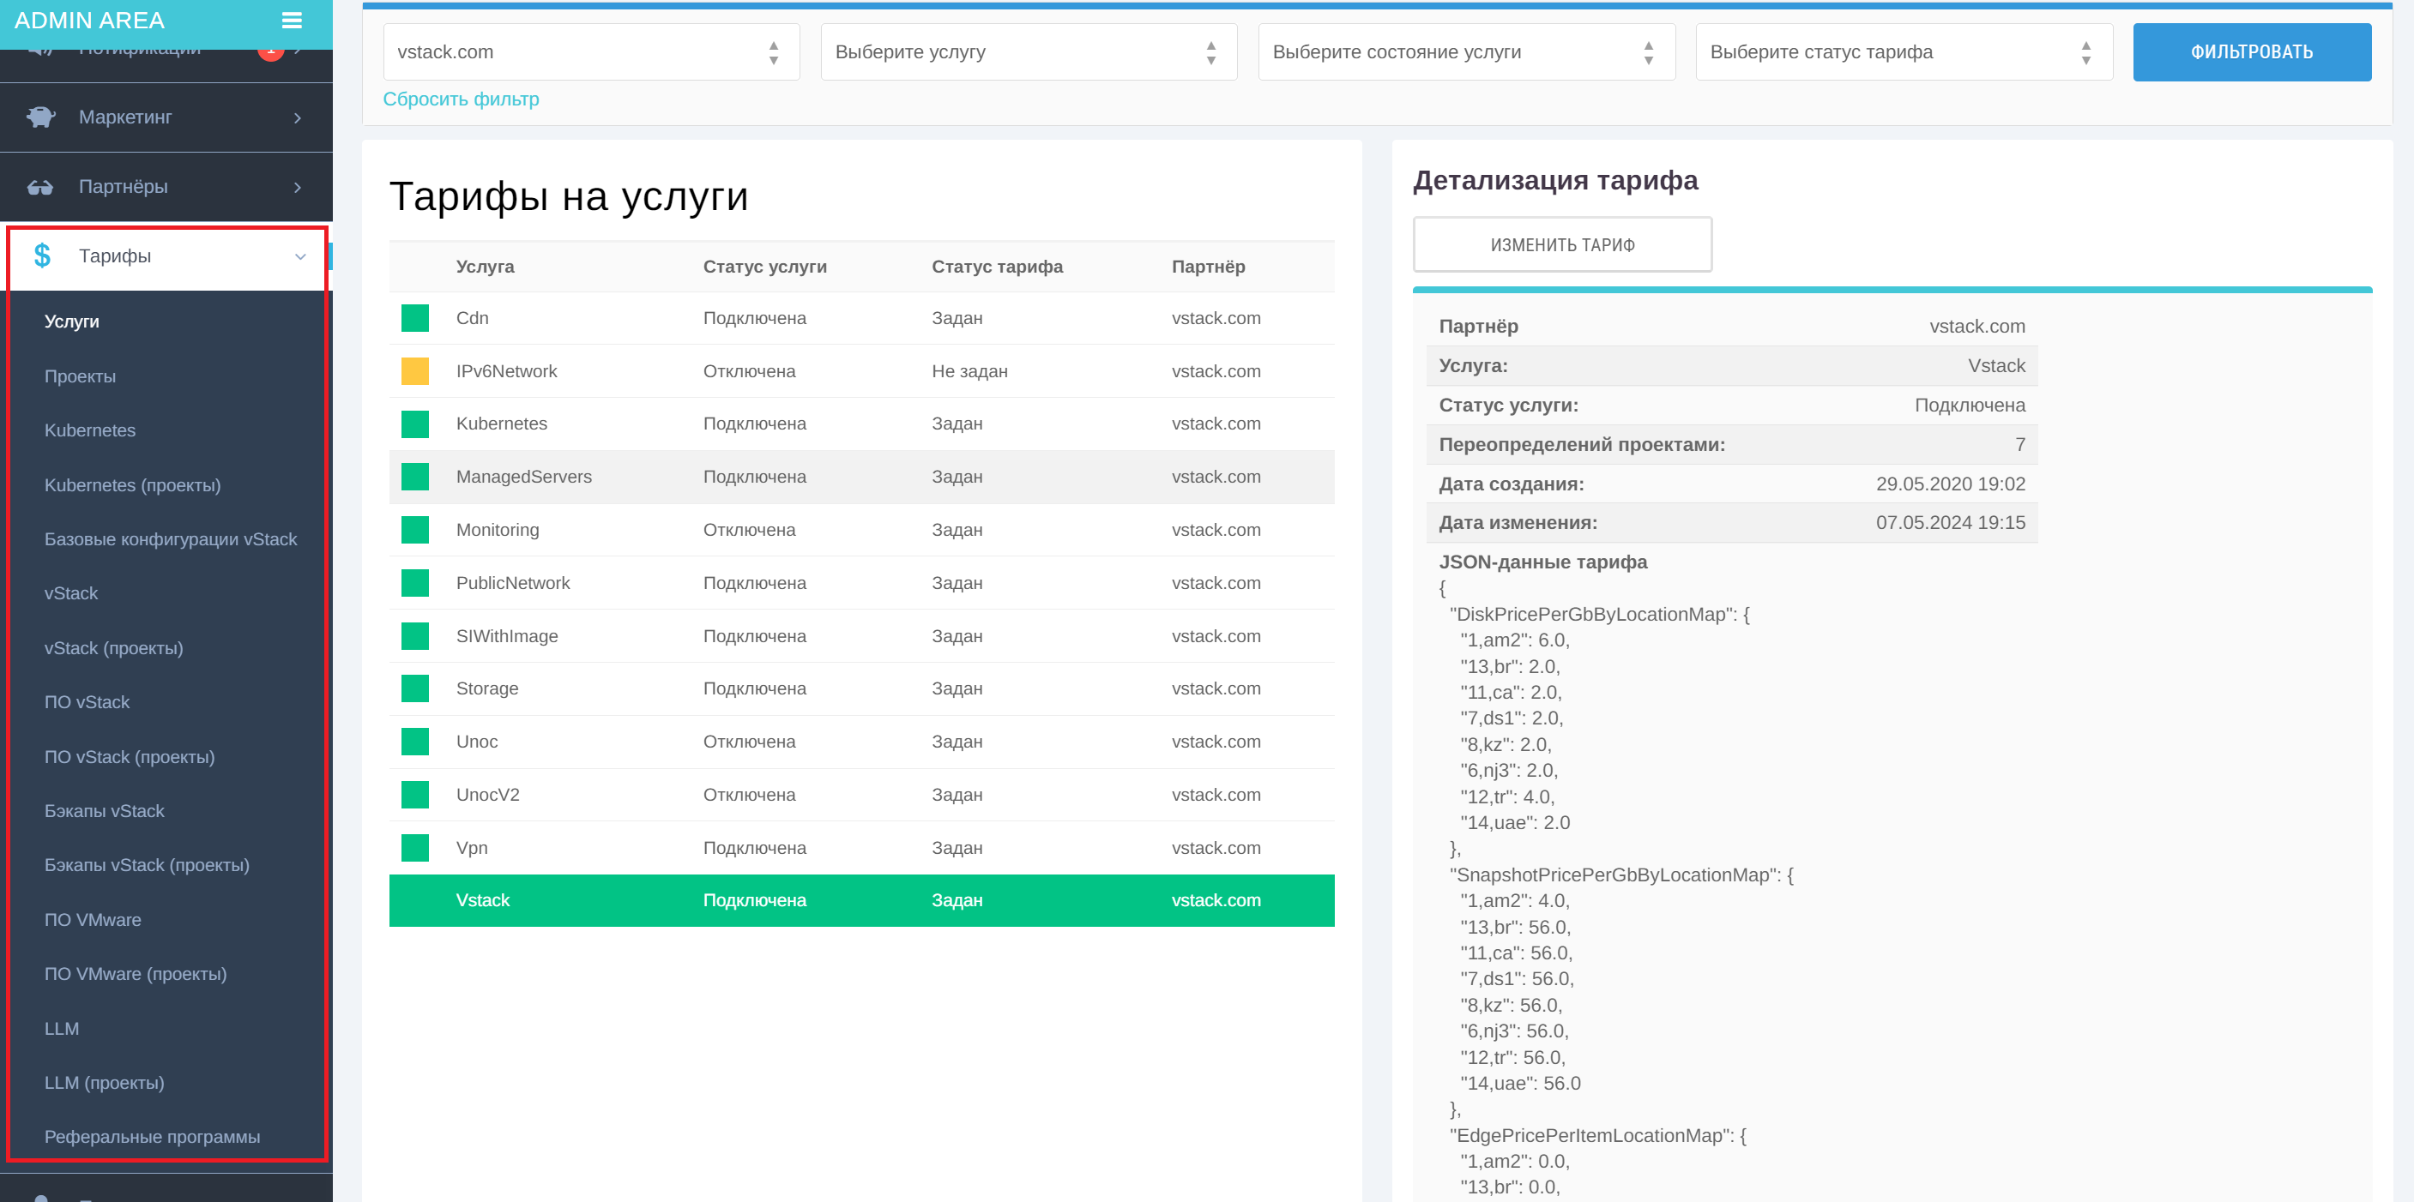
Task: Open the Проекты submenu item
Action: coord(81,376)
